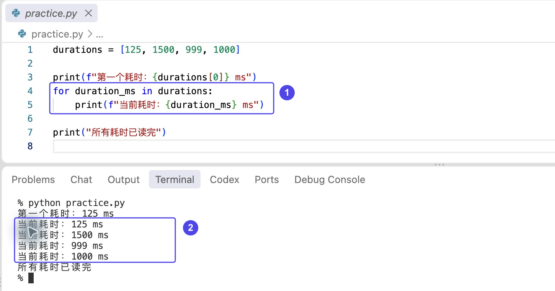Select the practice.py editor tab

click(x=52, y=13)
